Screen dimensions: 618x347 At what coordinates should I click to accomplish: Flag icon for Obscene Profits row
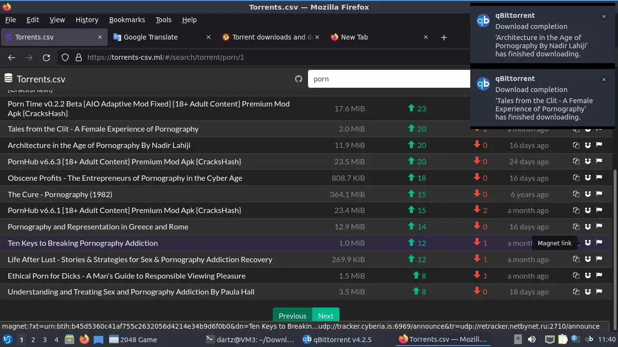599,177
